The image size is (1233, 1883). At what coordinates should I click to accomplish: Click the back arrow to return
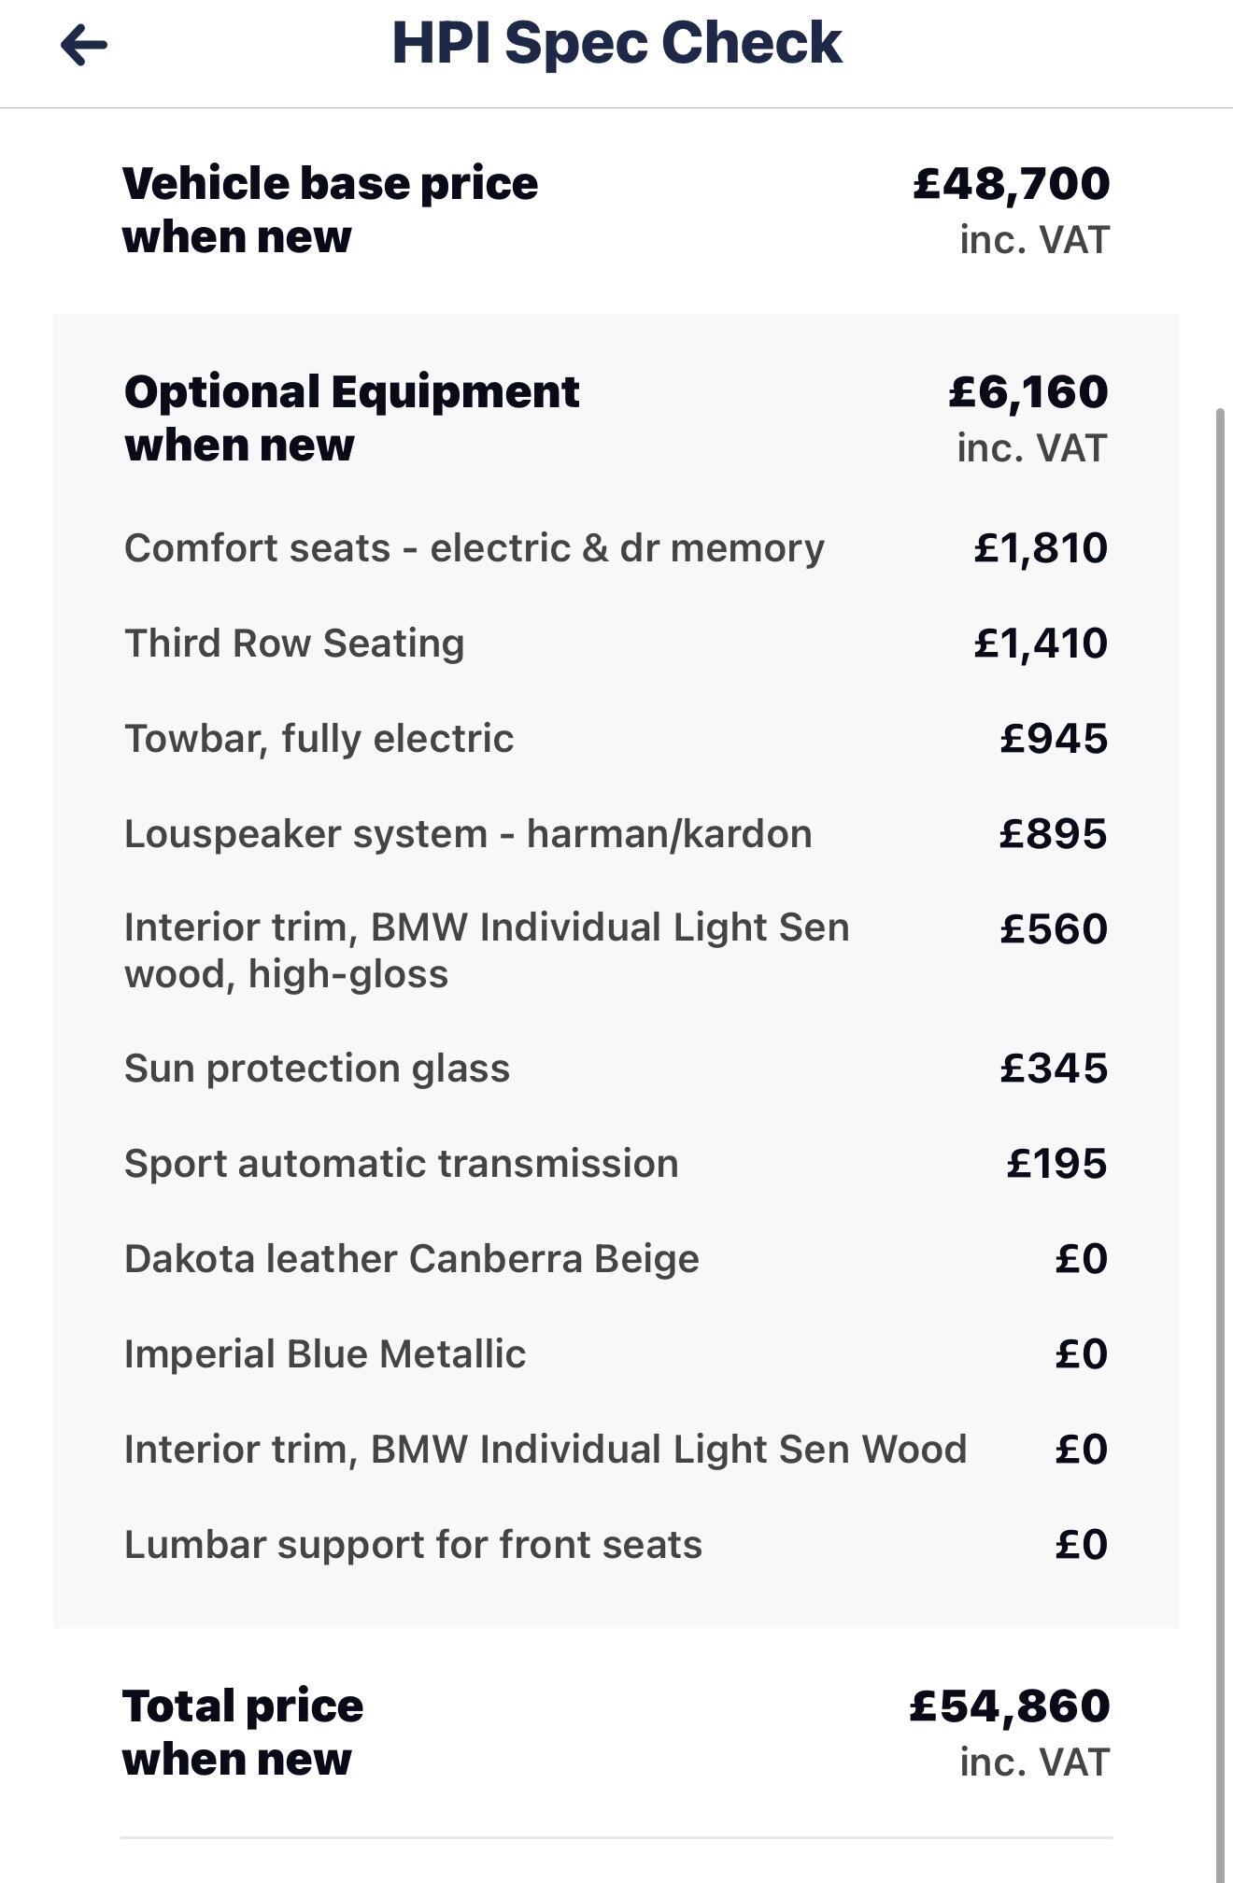coord(82,42)
